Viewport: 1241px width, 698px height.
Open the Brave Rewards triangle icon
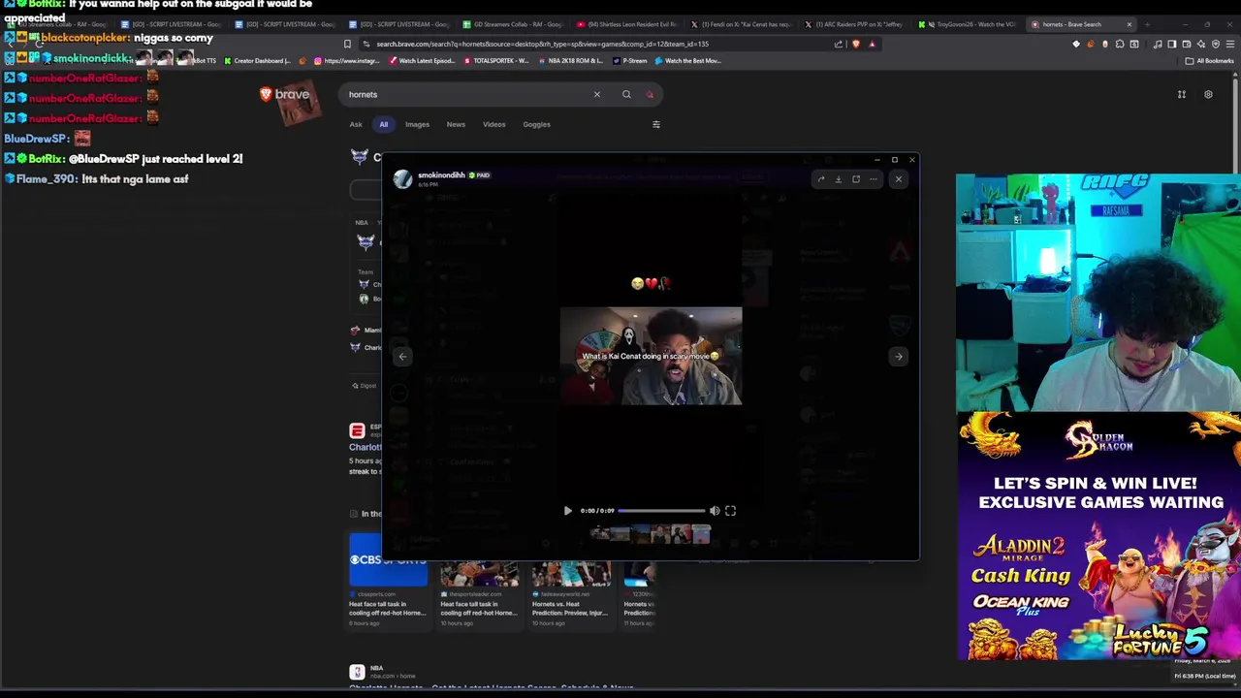[x=872, y=44]
